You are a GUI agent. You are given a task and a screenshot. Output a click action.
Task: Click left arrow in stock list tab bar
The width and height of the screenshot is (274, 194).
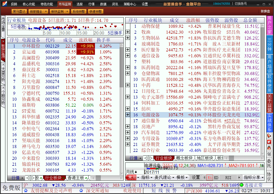(28, 178)
